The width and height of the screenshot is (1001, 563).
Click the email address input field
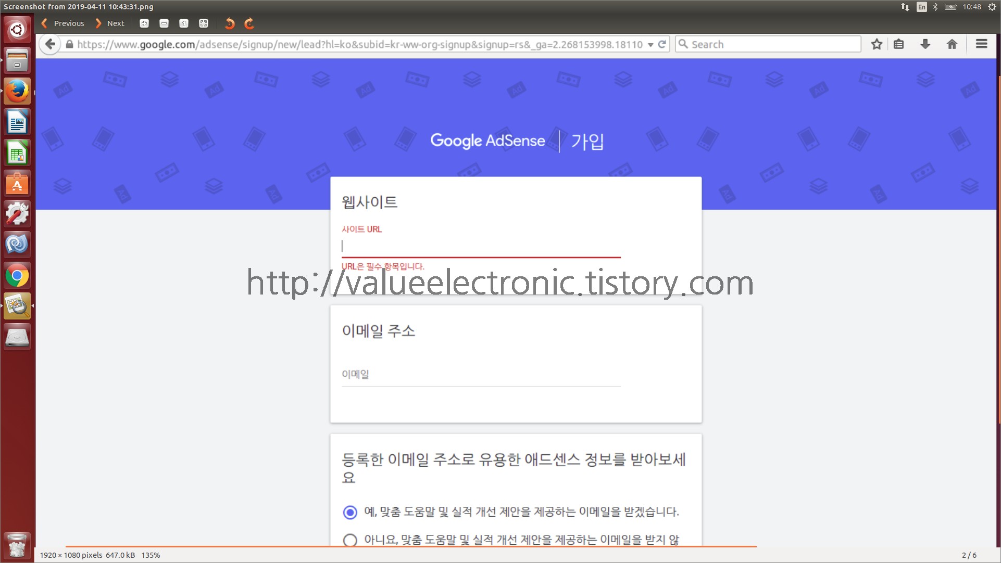click(480, 375)
